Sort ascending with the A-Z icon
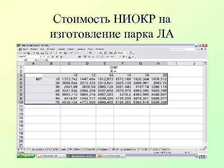 coord(101,53)
